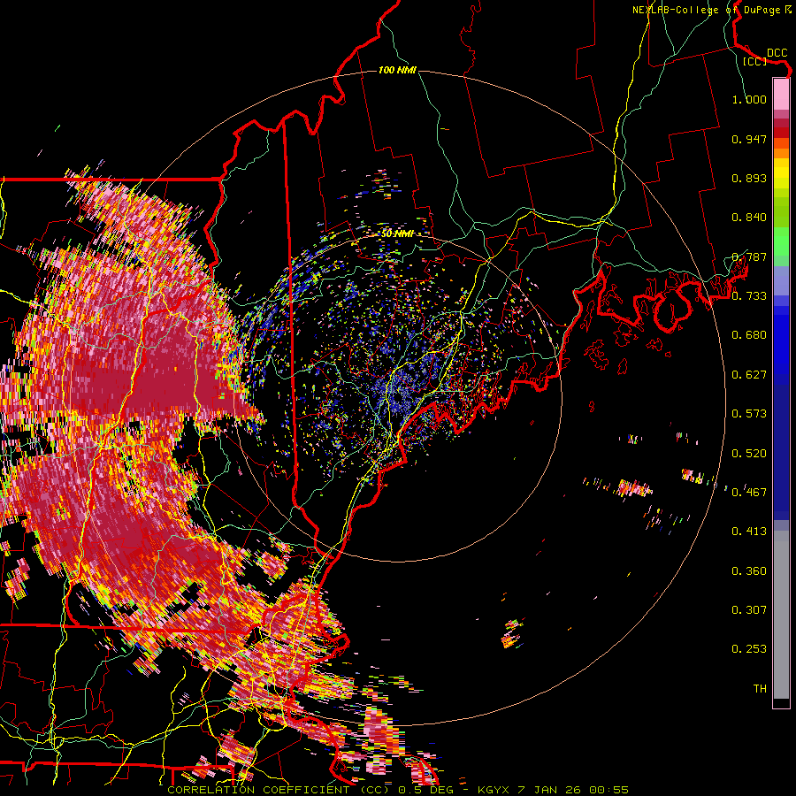This screenshot has height=796, width=796.
Task: Select the 0.307 legend value
Action: click(x=749, y=609)
